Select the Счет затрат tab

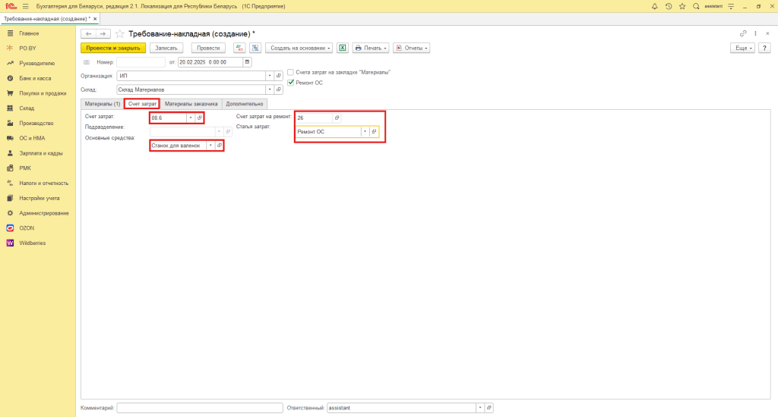click(142, 104)
